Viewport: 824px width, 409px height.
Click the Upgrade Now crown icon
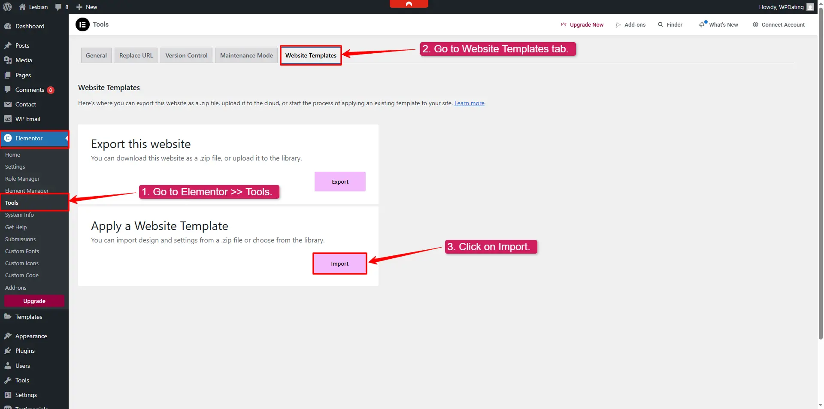pos(563,24)
